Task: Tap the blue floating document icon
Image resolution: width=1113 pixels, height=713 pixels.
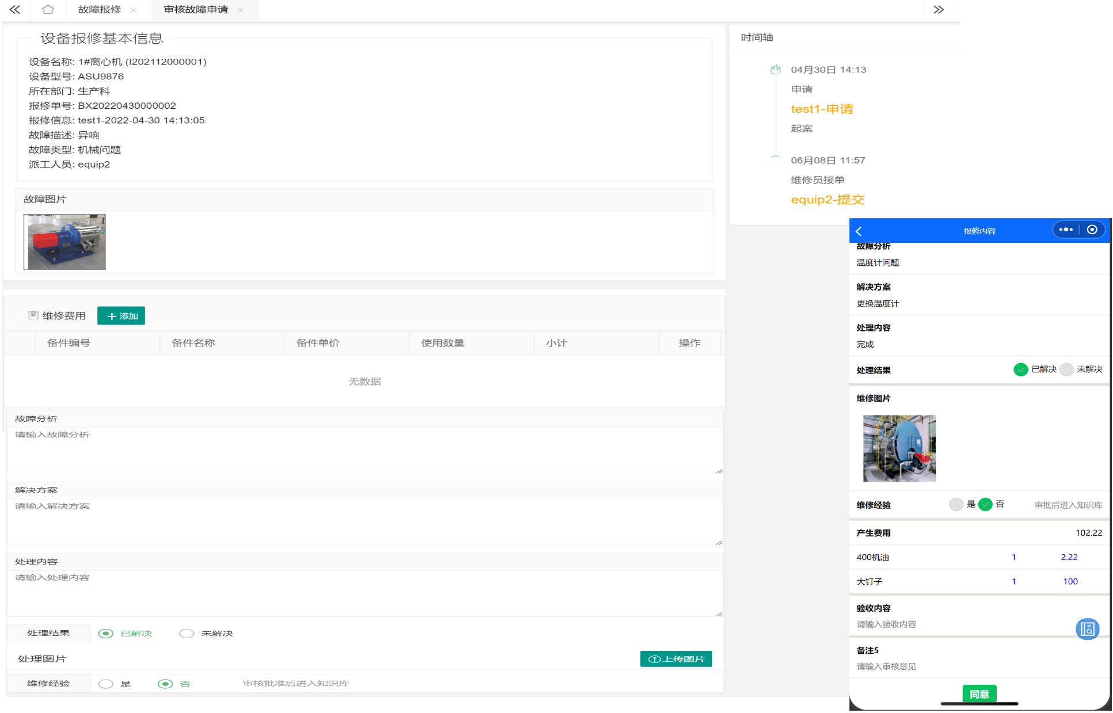Action: coord(1087,629)
